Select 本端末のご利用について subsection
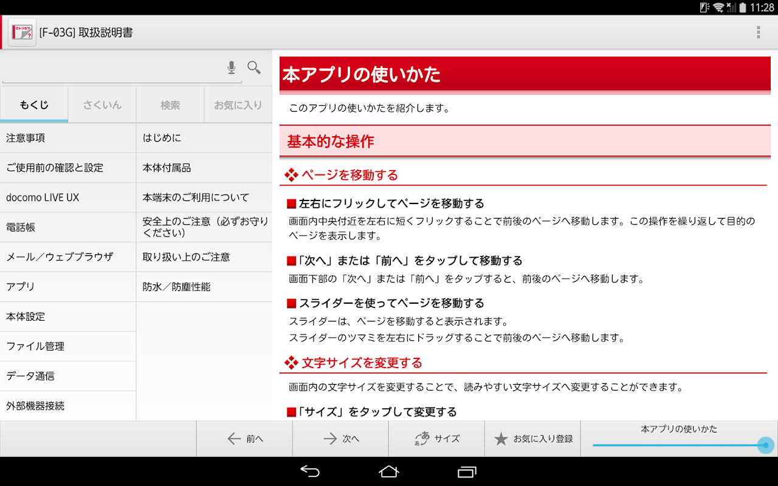 pyautogui.click(x=204, y=197)
